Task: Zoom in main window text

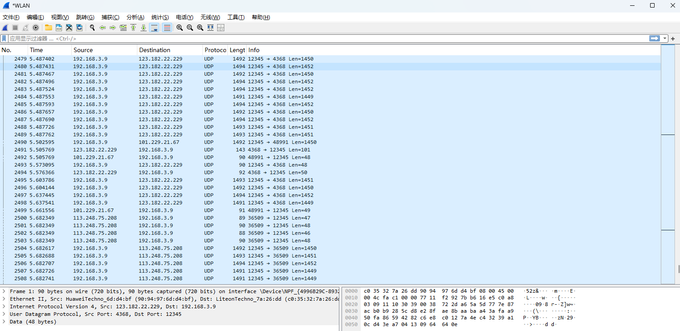Action: [x=180, y=28]
